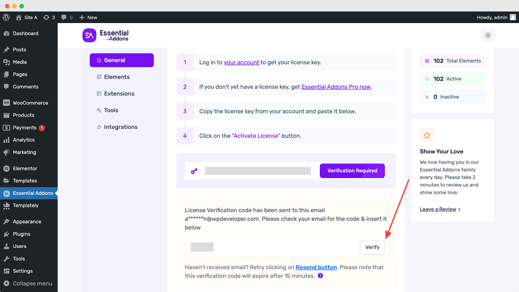Follow the 'your account' link
This screenshot has height=292, width=519.
(241, 62)
